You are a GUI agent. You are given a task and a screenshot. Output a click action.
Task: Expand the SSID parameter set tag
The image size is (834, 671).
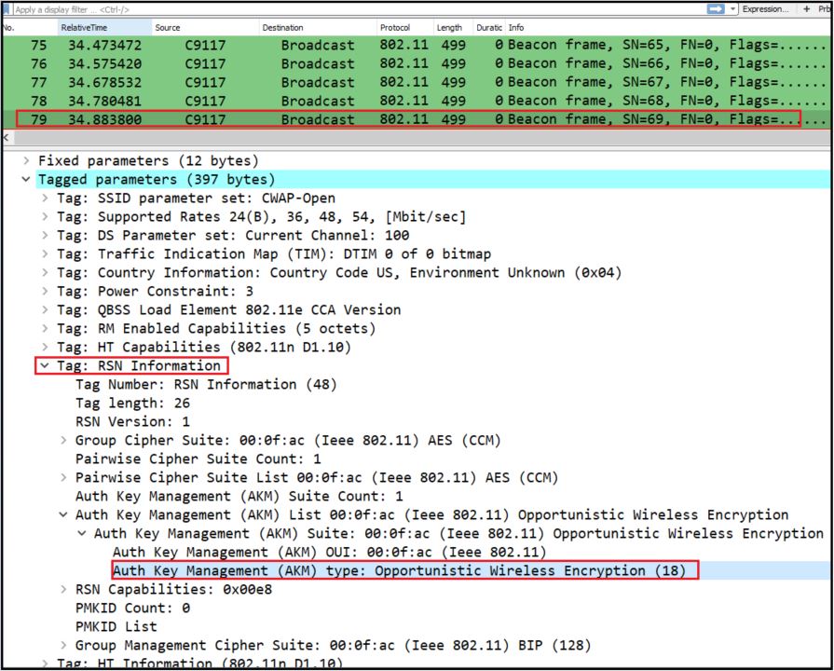(46, 199)
